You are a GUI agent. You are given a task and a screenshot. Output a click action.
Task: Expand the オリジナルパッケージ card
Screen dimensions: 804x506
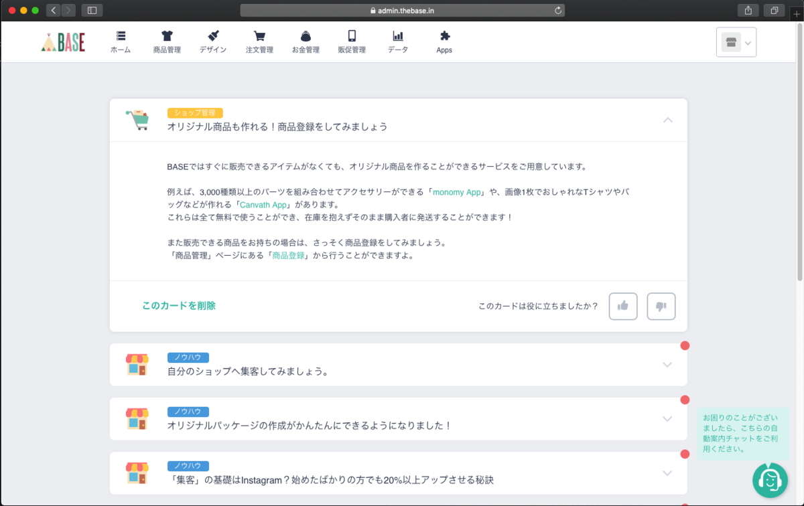click(x=667, y=419)
